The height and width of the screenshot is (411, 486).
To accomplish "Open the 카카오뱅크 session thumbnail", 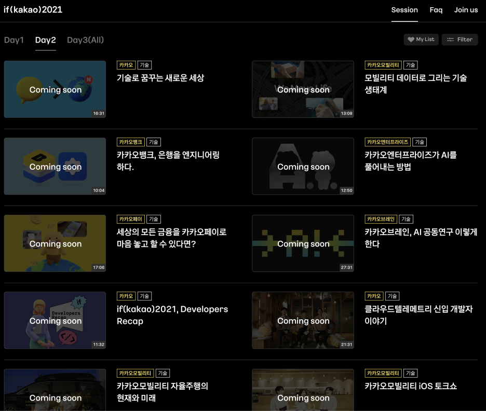I will coord(55,167).
